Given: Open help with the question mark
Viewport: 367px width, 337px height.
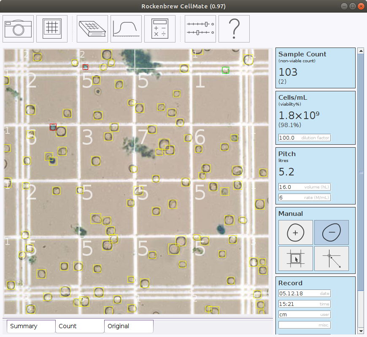Looking at the screenshot, I should (x=234, y=29).
